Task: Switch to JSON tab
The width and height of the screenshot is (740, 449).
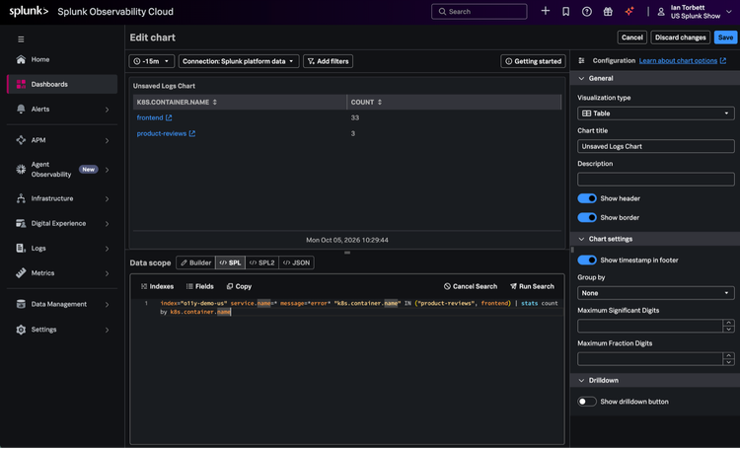Action: click(296, 262)
